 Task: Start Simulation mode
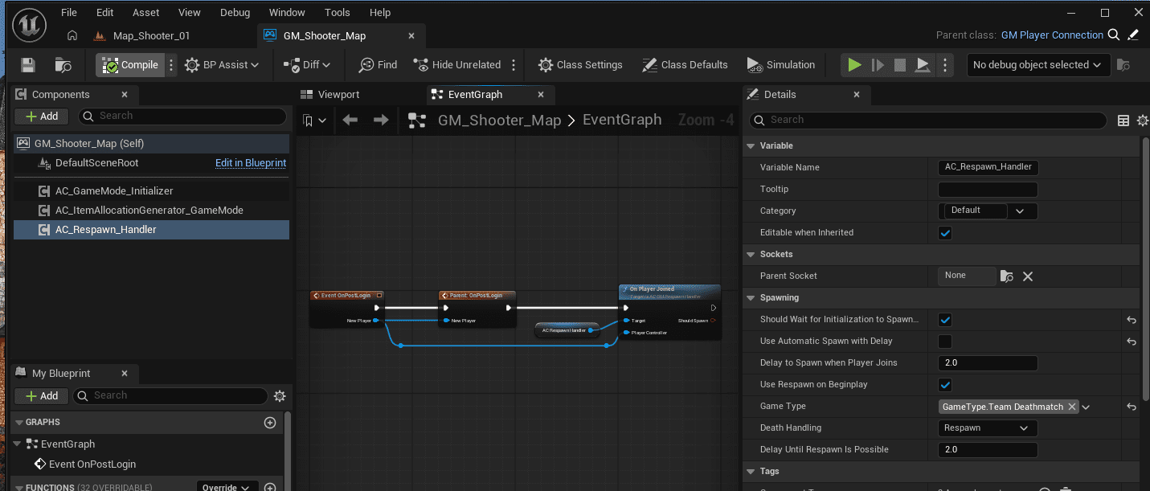pyautogui.click(x=780, y=65)
